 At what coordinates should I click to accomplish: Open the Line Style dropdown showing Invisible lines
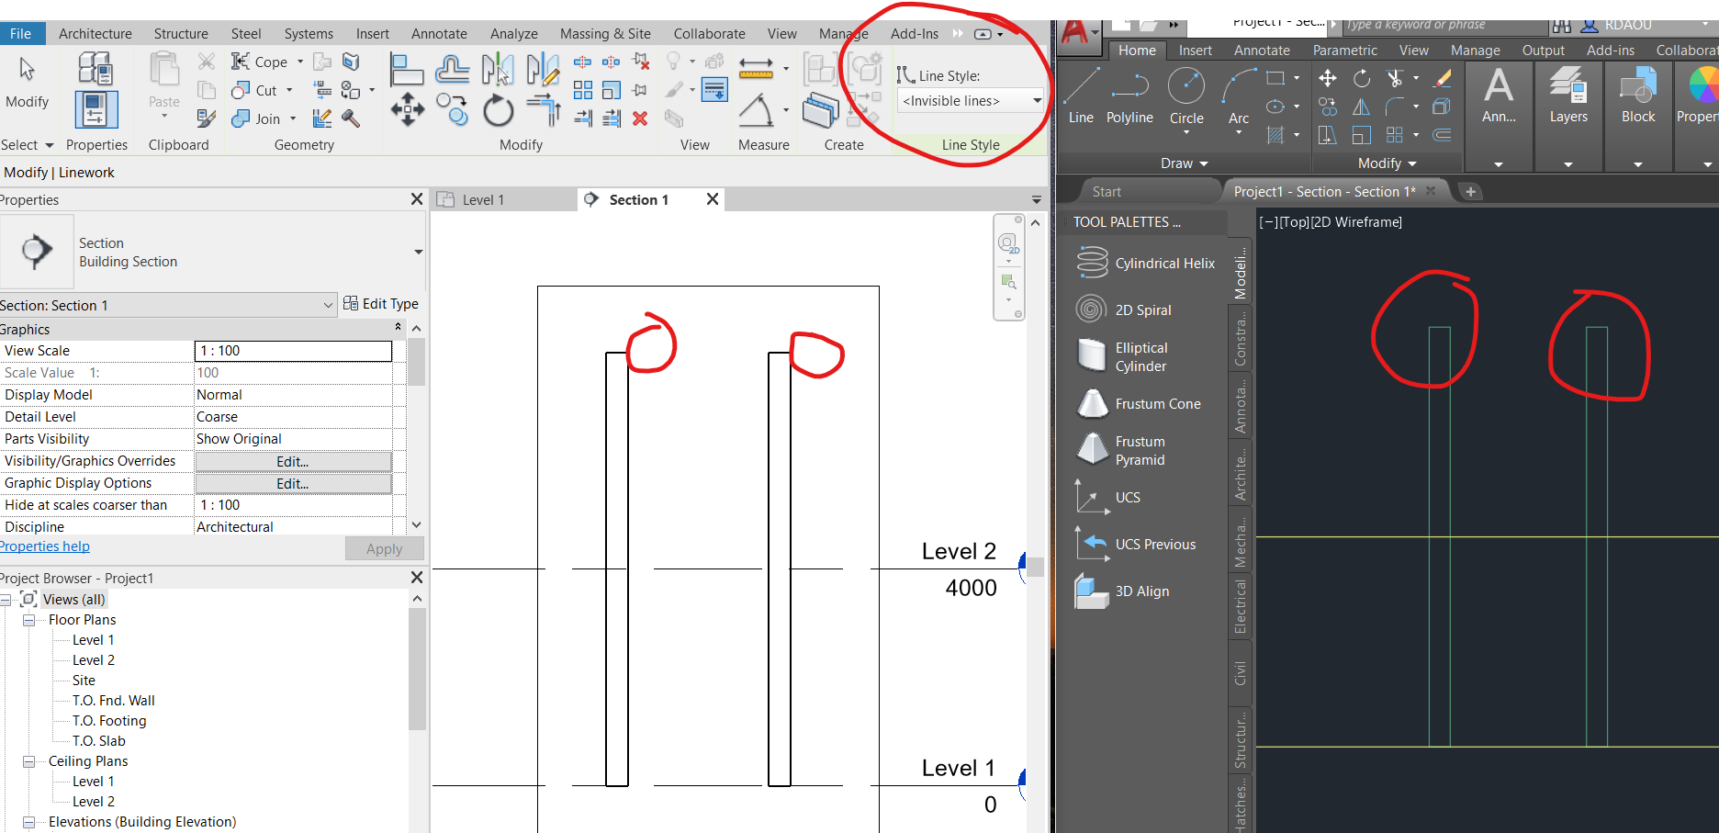(970, 101)
